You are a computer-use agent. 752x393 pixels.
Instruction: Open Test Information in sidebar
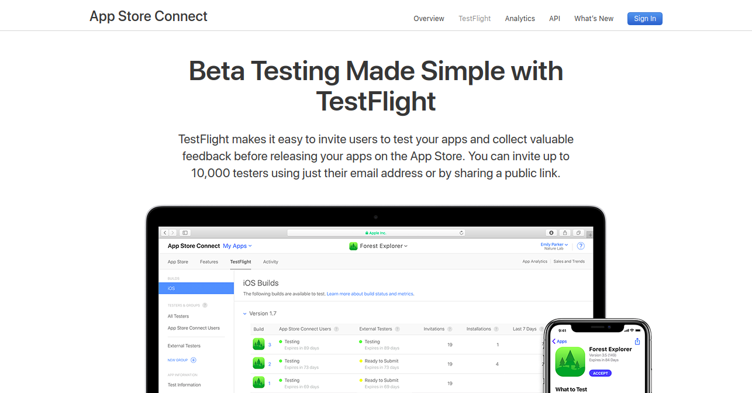click(x=184, y=385)
